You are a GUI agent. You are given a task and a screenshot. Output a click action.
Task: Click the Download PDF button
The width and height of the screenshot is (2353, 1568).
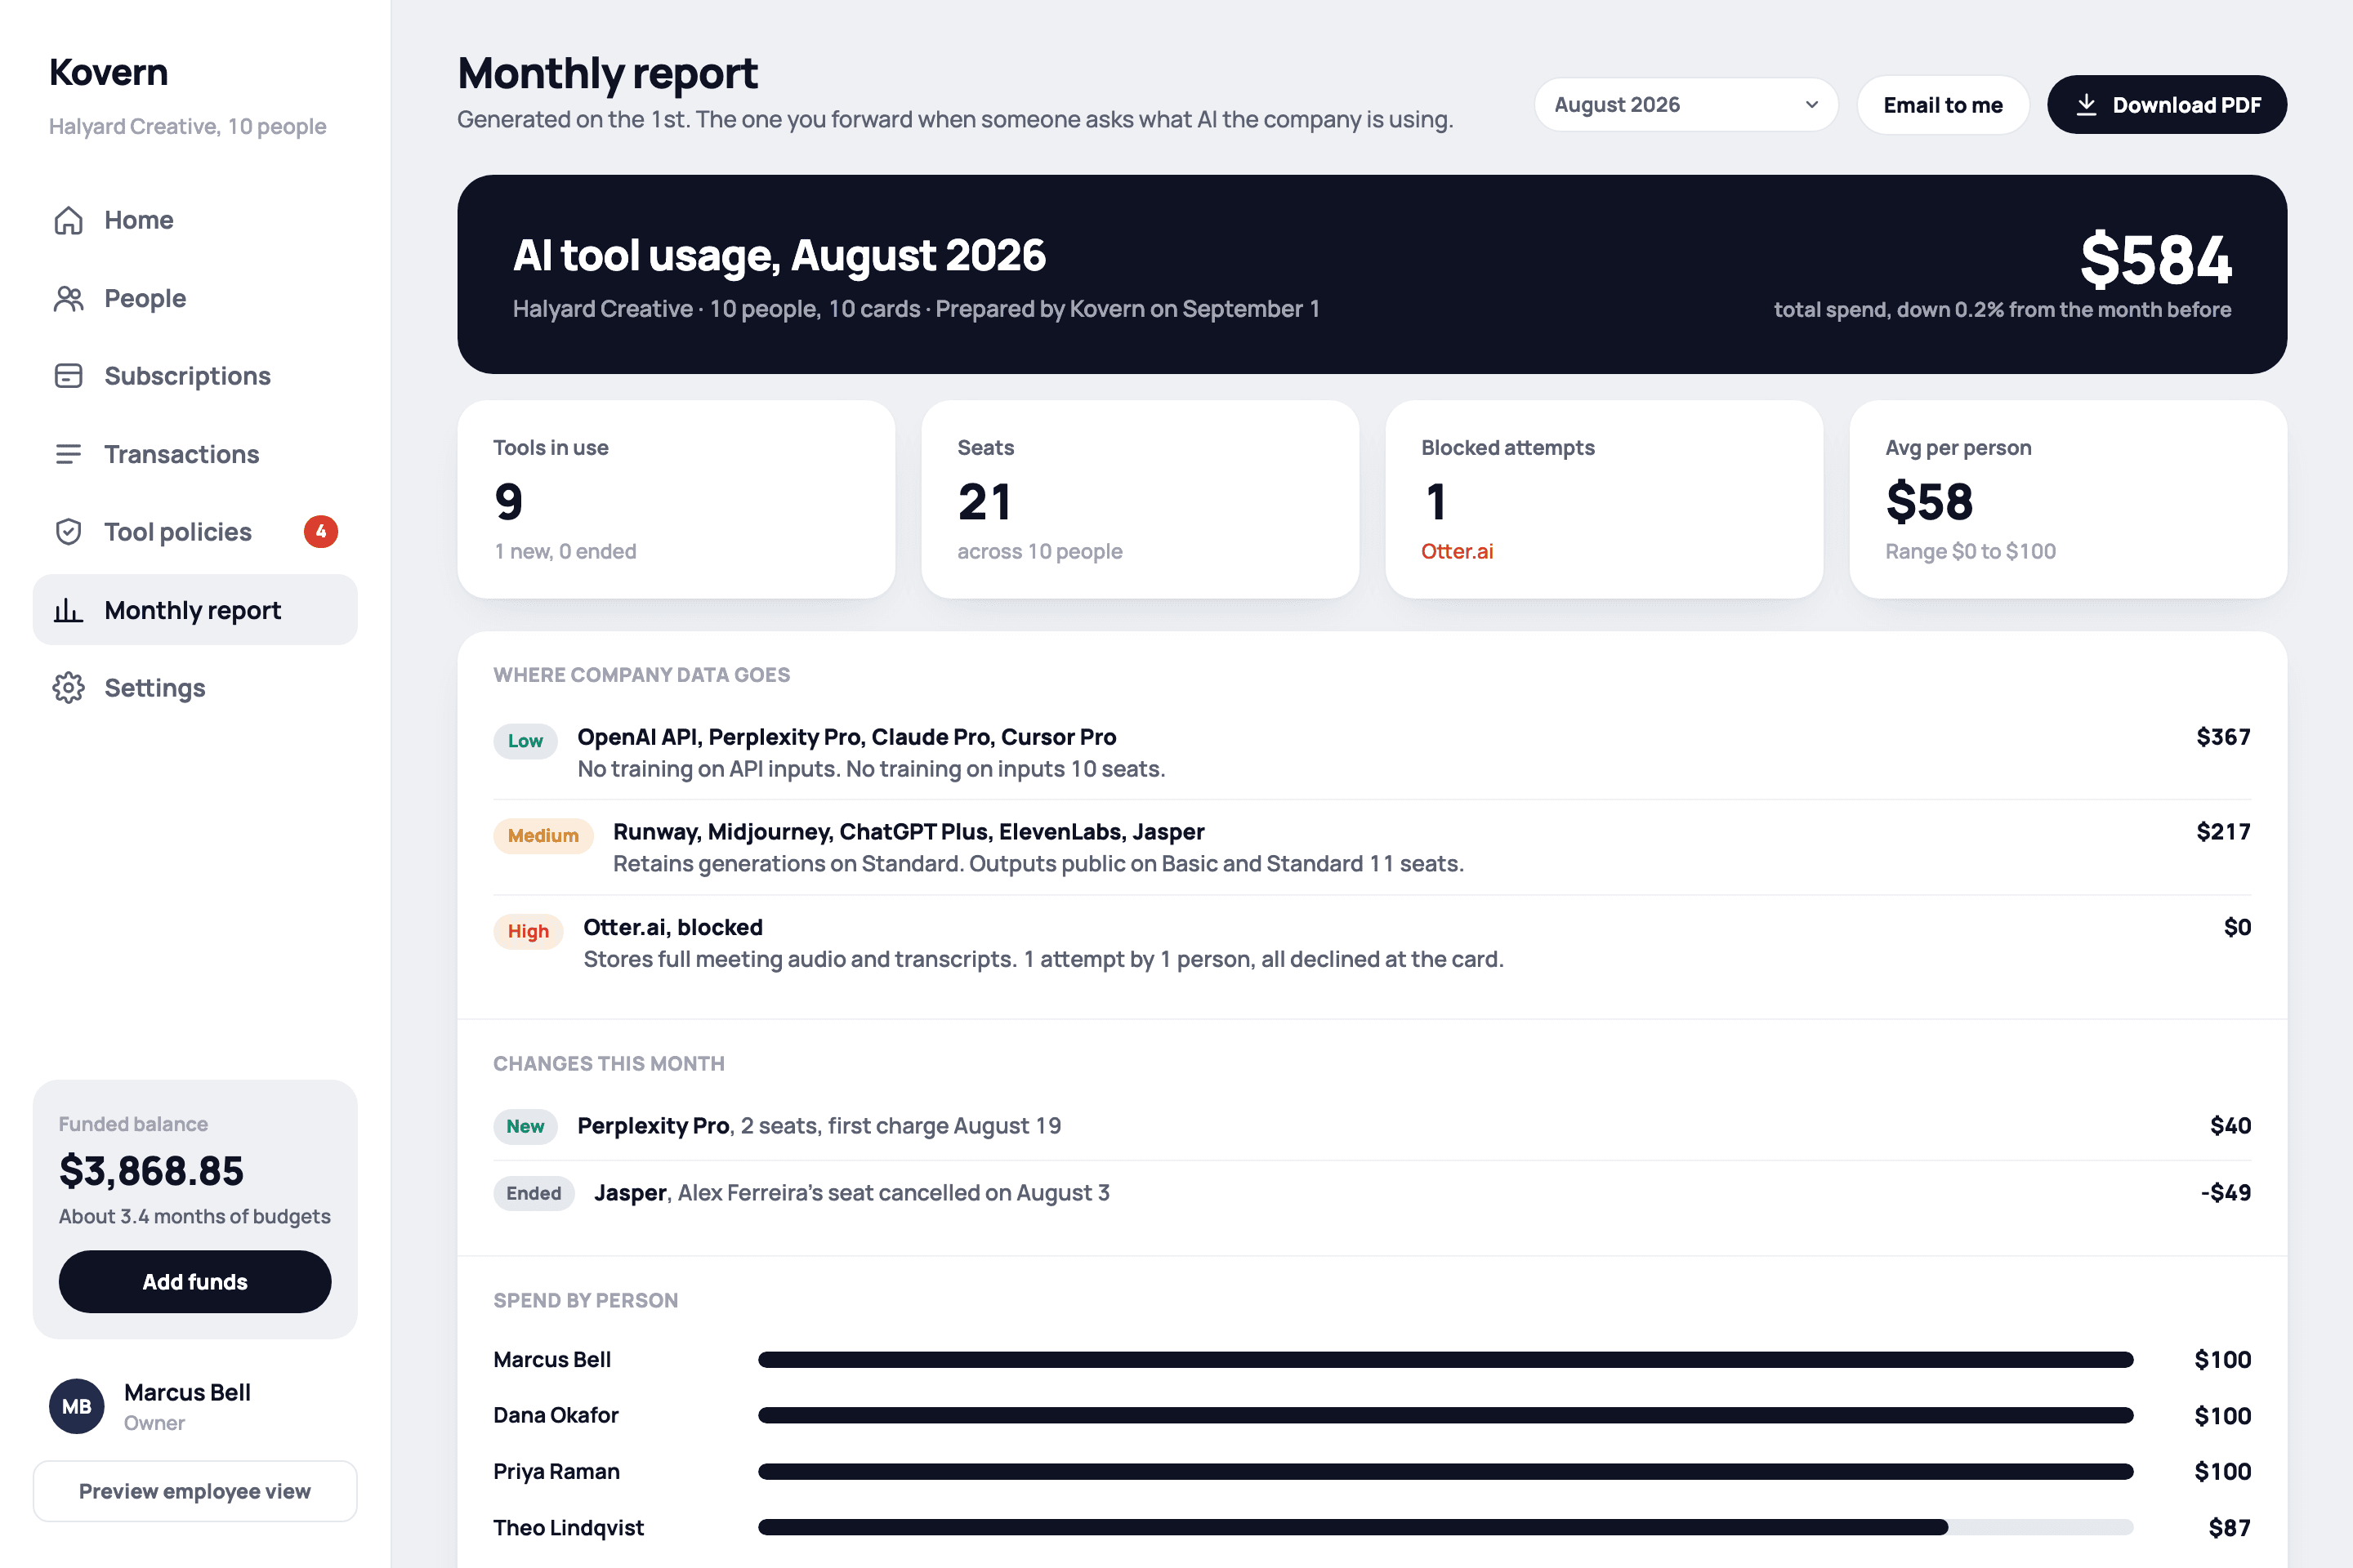[x=2167, y=105]
